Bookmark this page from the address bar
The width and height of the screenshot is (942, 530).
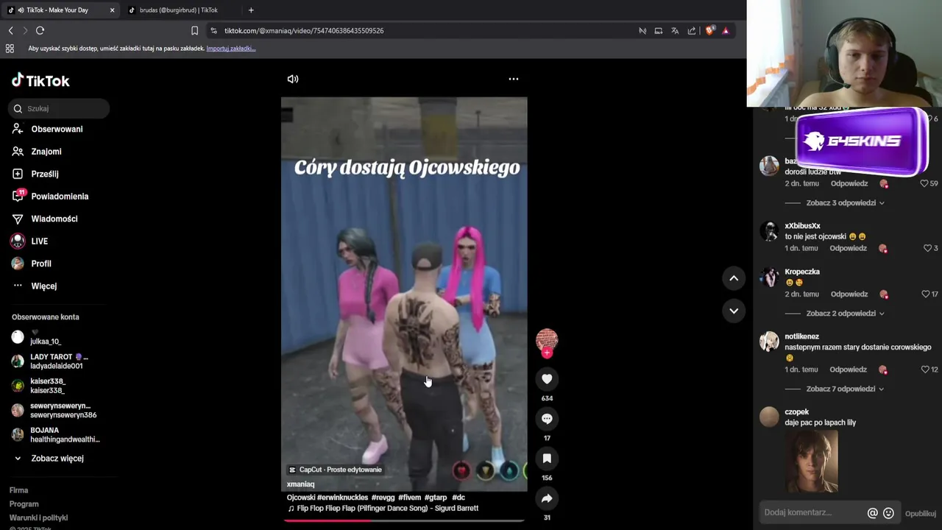coord(194,31)
